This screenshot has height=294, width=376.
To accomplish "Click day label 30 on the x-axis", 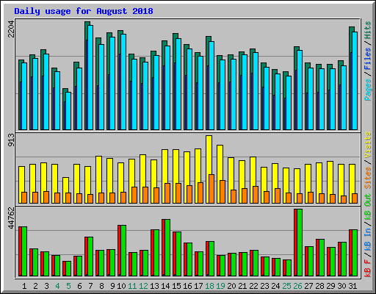I will point(341,286).
